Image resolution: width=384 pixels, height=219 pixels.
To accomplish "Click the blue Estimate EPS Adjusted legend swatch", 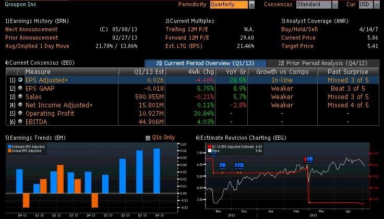I will (x=10, y=147).
